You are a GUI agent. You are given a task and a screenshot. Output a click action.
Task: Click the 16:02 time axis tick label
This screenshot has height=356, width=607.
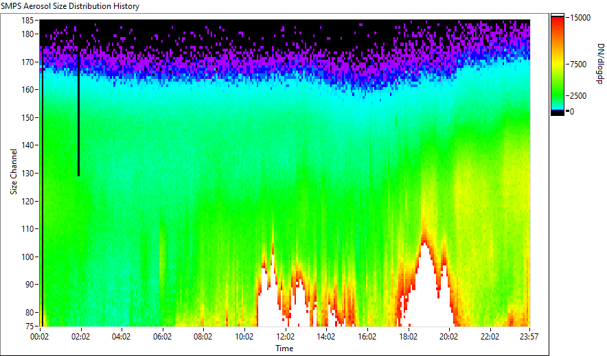tap(367, 337)
